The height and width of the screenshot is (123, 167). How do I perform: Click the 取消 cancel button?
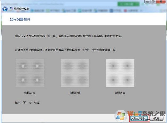(157, 118)
